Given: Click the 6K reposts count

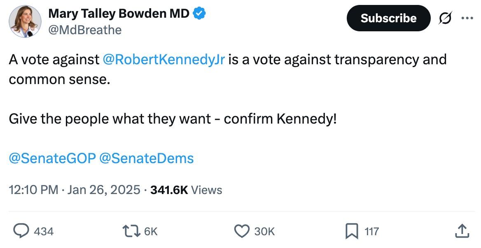Looking at the screenshot, I should point(151,232).
